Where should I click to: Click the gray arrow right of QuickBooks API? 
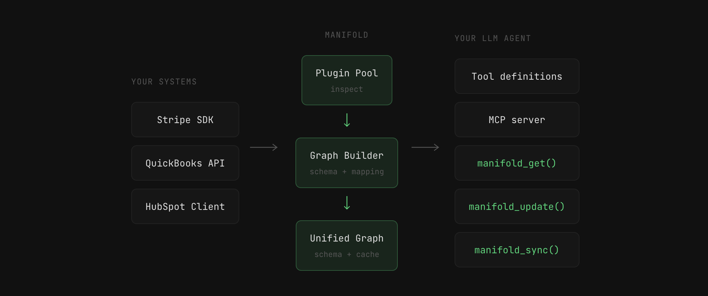pyautogui.click(x=264, y=147)
